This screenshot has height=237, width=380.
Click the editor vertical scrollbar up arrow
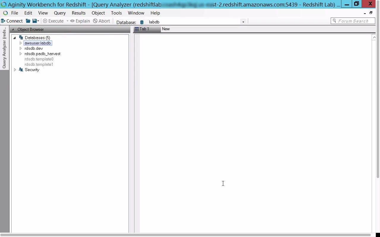(x=374, y=37)
